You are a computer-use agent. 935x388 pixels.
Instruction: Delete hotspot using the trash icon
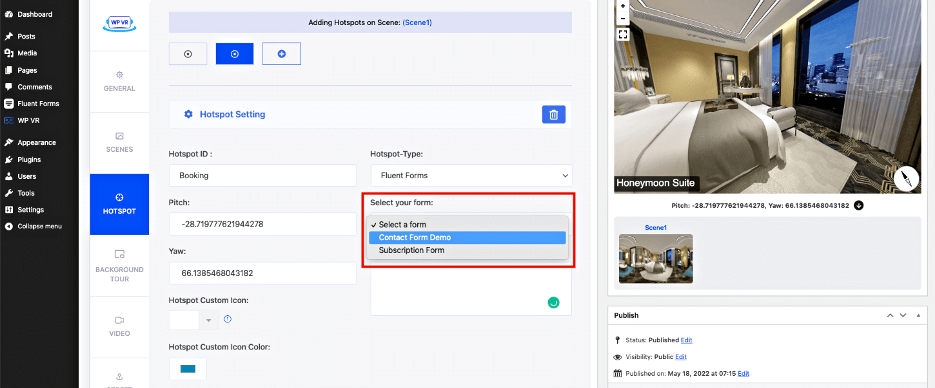click(553, 115)
